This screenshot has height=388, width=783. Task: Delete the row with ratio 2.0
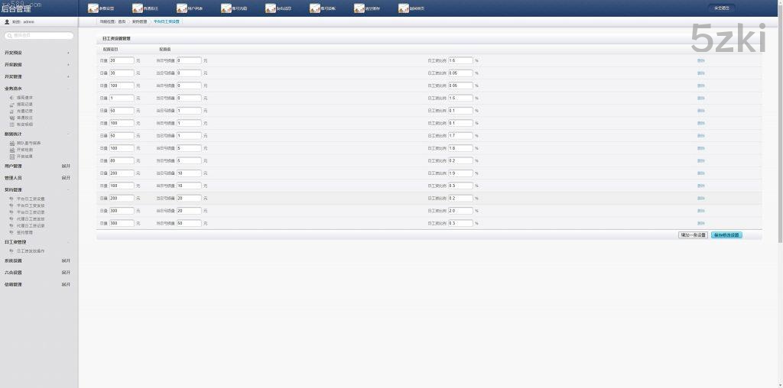701,211
